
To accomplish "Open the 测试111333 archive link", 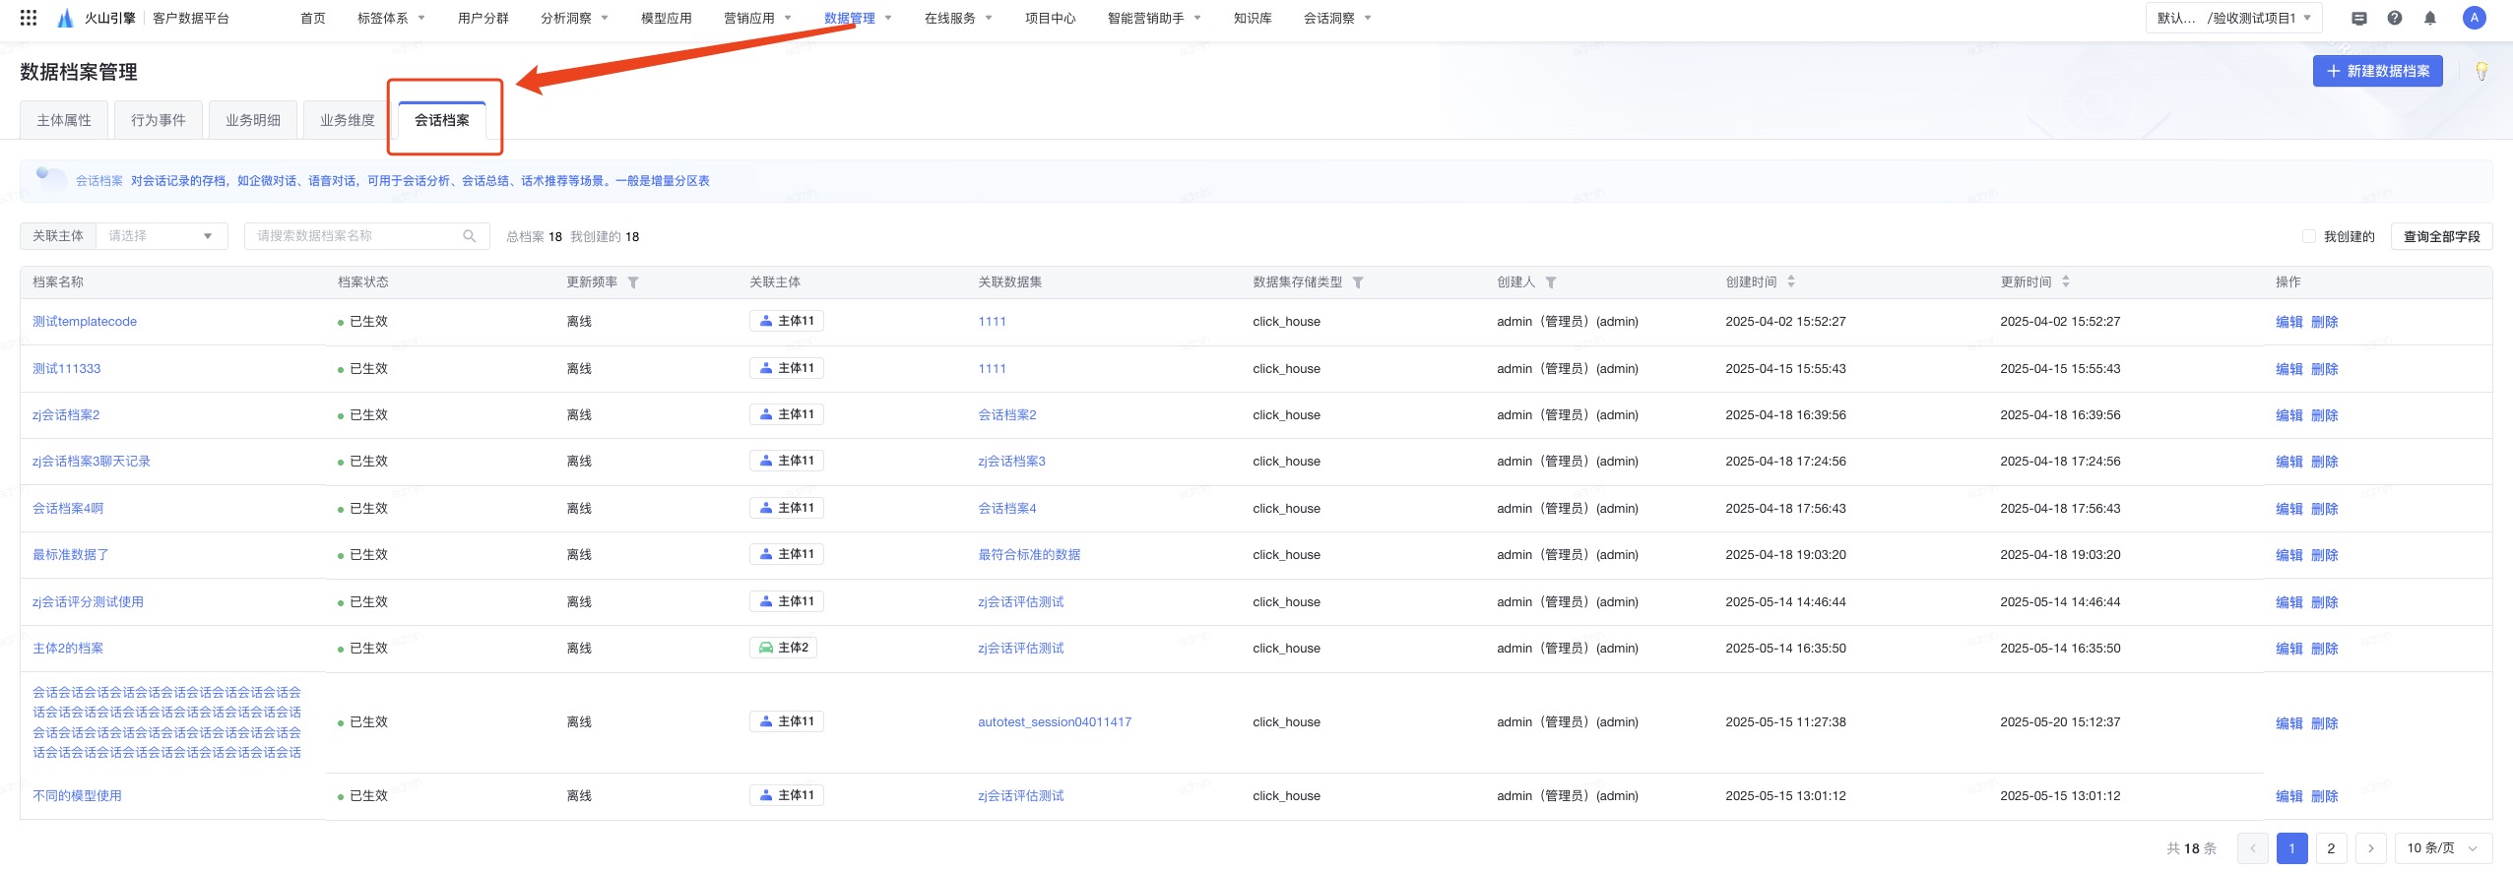I will point(67,369).
